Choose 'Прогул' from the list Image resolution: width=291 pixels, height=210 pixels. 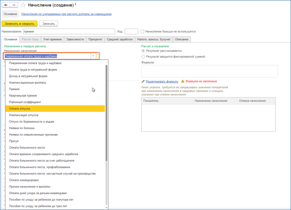click(x=55, y=141)
